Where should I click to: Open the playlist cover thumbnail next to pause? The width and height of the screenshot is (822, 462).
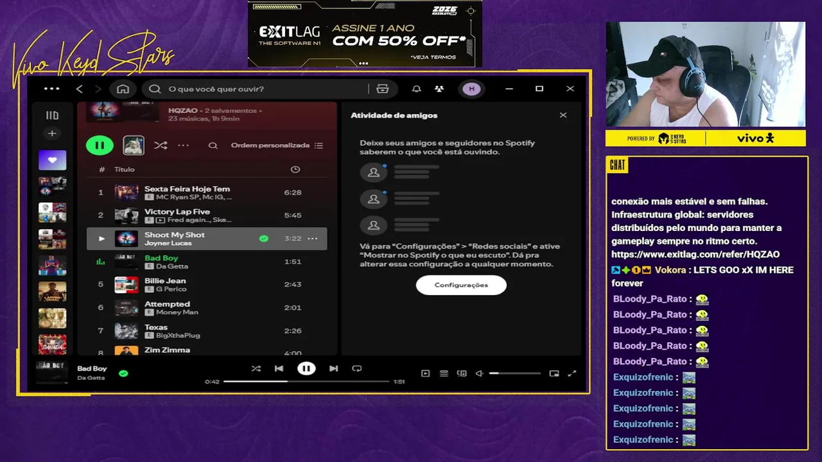[134, 145]
